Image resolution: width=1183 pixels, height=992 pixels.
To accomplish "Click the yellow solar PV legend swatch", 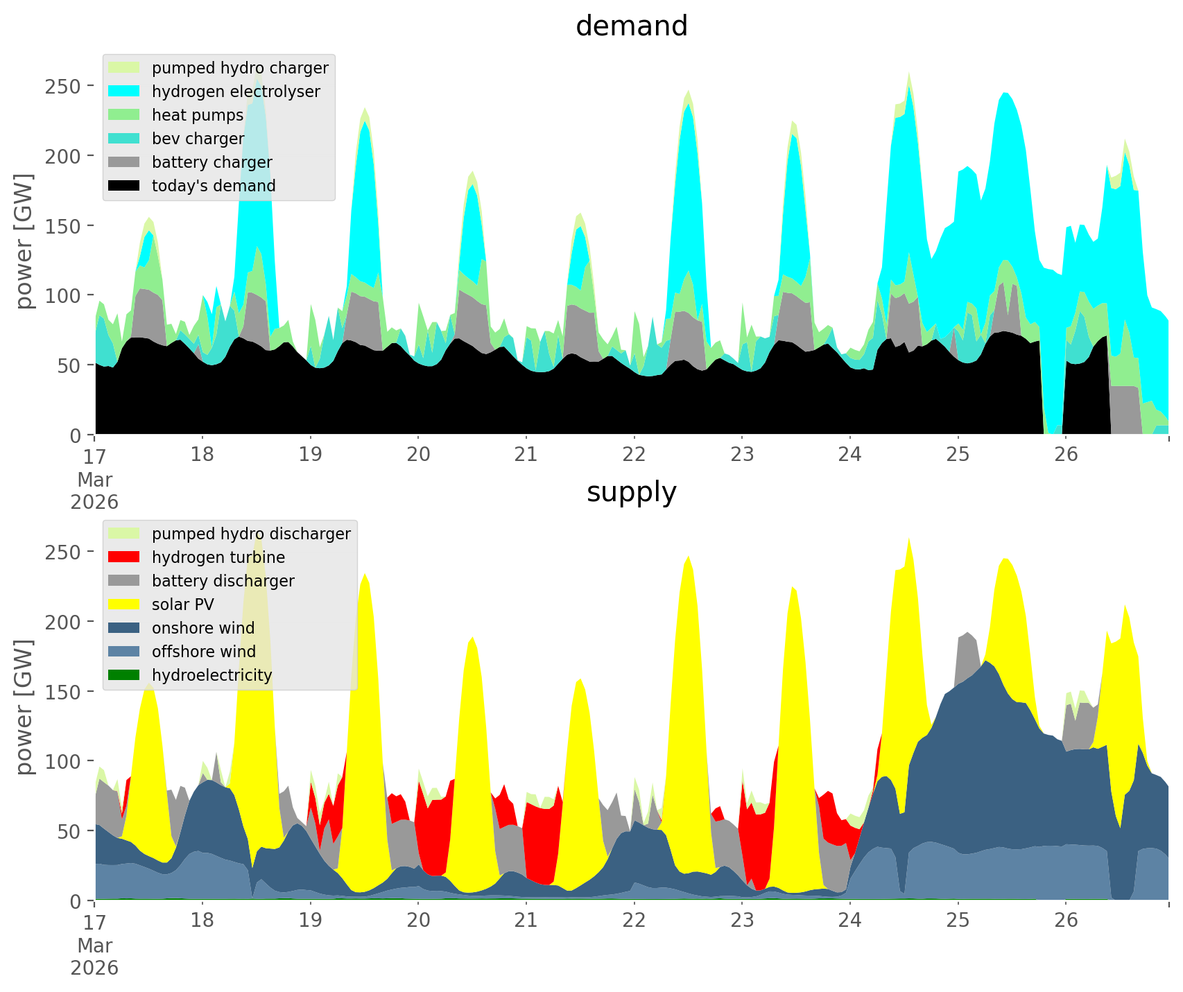I will [x=125, y=604].
